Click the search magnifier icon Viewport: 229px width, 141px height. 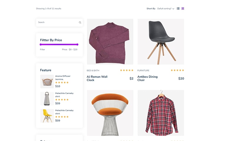80,22
